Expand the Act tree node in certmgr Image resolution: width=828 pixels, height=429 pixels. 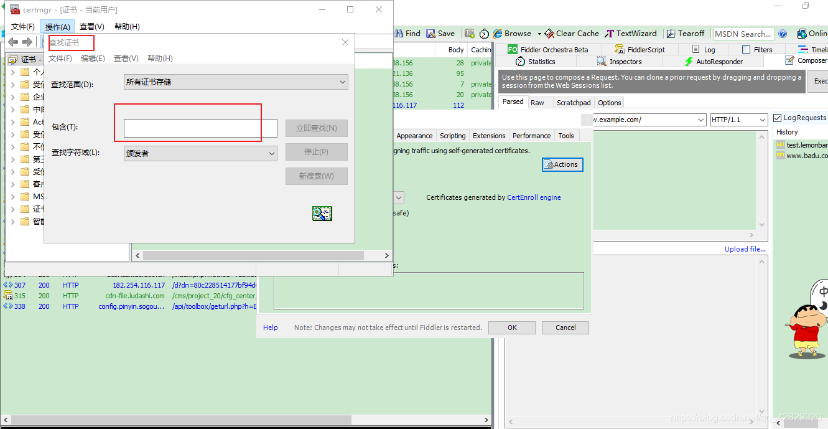tap(12, 122)
